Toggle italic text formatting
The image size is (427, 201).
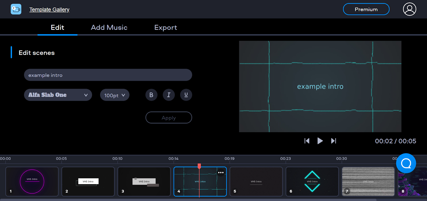[169, 95]
